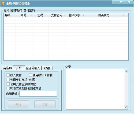Enable 找人代付 checkbox
134x114 pixels.
tap(8, 75)
